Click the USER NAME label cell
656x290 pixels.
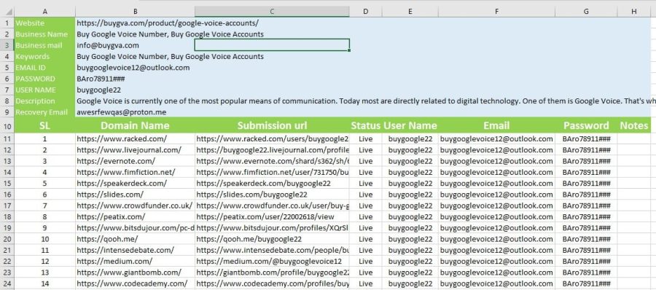[x=44, y=90]
